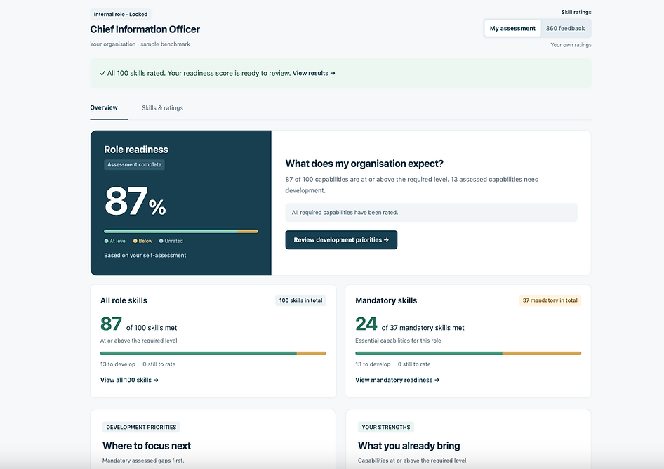664x469 pixels.
Task: Click the 'Your own ratings' caption
Action: [x=571, y=45]
